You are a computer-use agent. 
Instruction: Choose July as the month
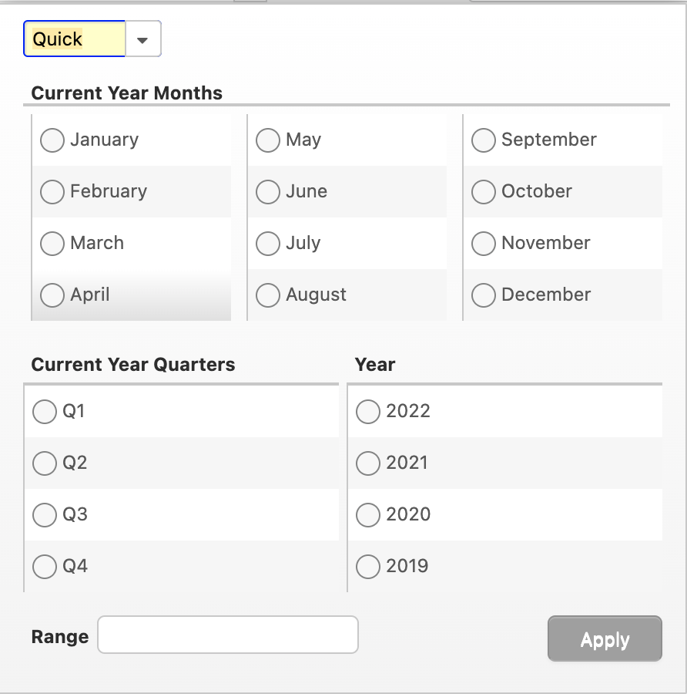click(268, 243)
